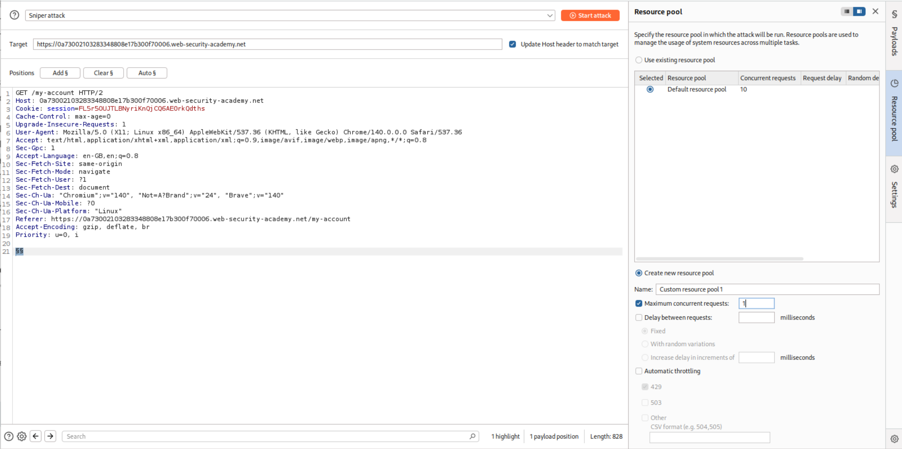Image resolution: width=902 pixels, height=449 pixels.
Task: Click the bottom-right corner gear icon
Action: pos(894,439)
